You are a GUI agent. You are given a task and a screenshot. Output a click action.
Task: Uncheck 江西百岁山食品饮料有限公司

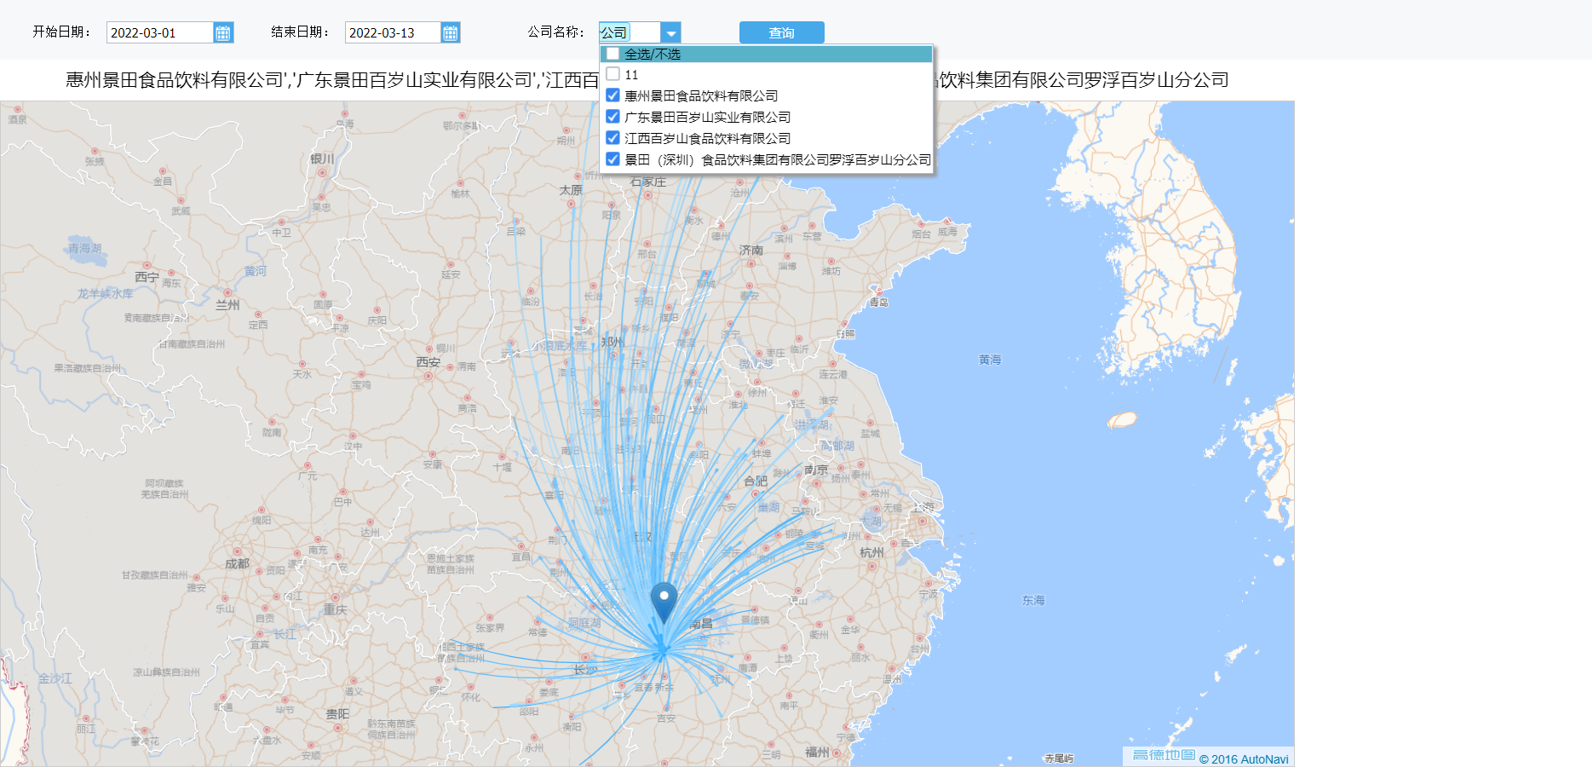pos(612,138)
